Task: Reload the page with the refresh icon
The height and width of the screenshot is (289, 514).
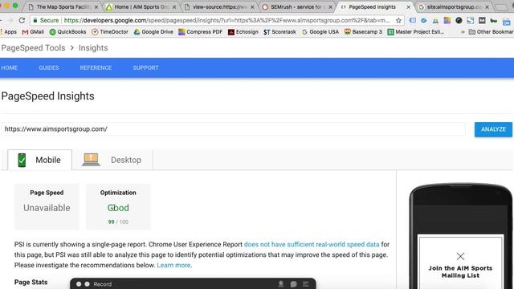Action: point(22,20)
